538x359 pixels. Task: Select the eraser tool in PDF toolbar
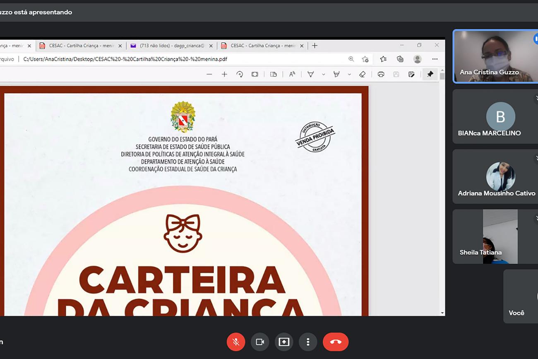coord(362,75)
